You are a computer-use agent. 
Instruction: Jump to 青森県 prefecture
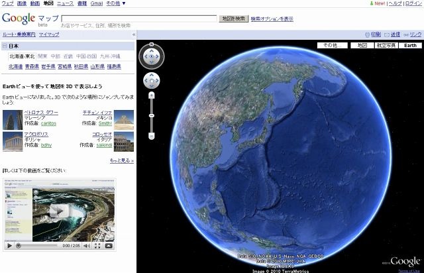32,66
